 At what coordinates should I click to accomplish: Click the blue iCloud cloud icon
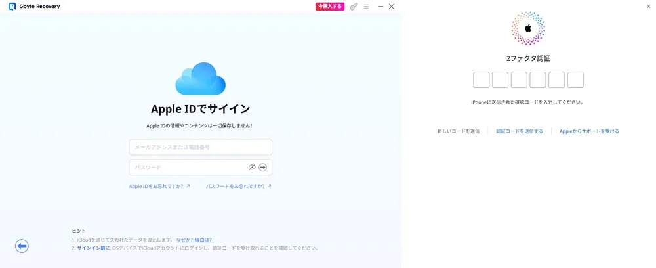coord(200,78)
